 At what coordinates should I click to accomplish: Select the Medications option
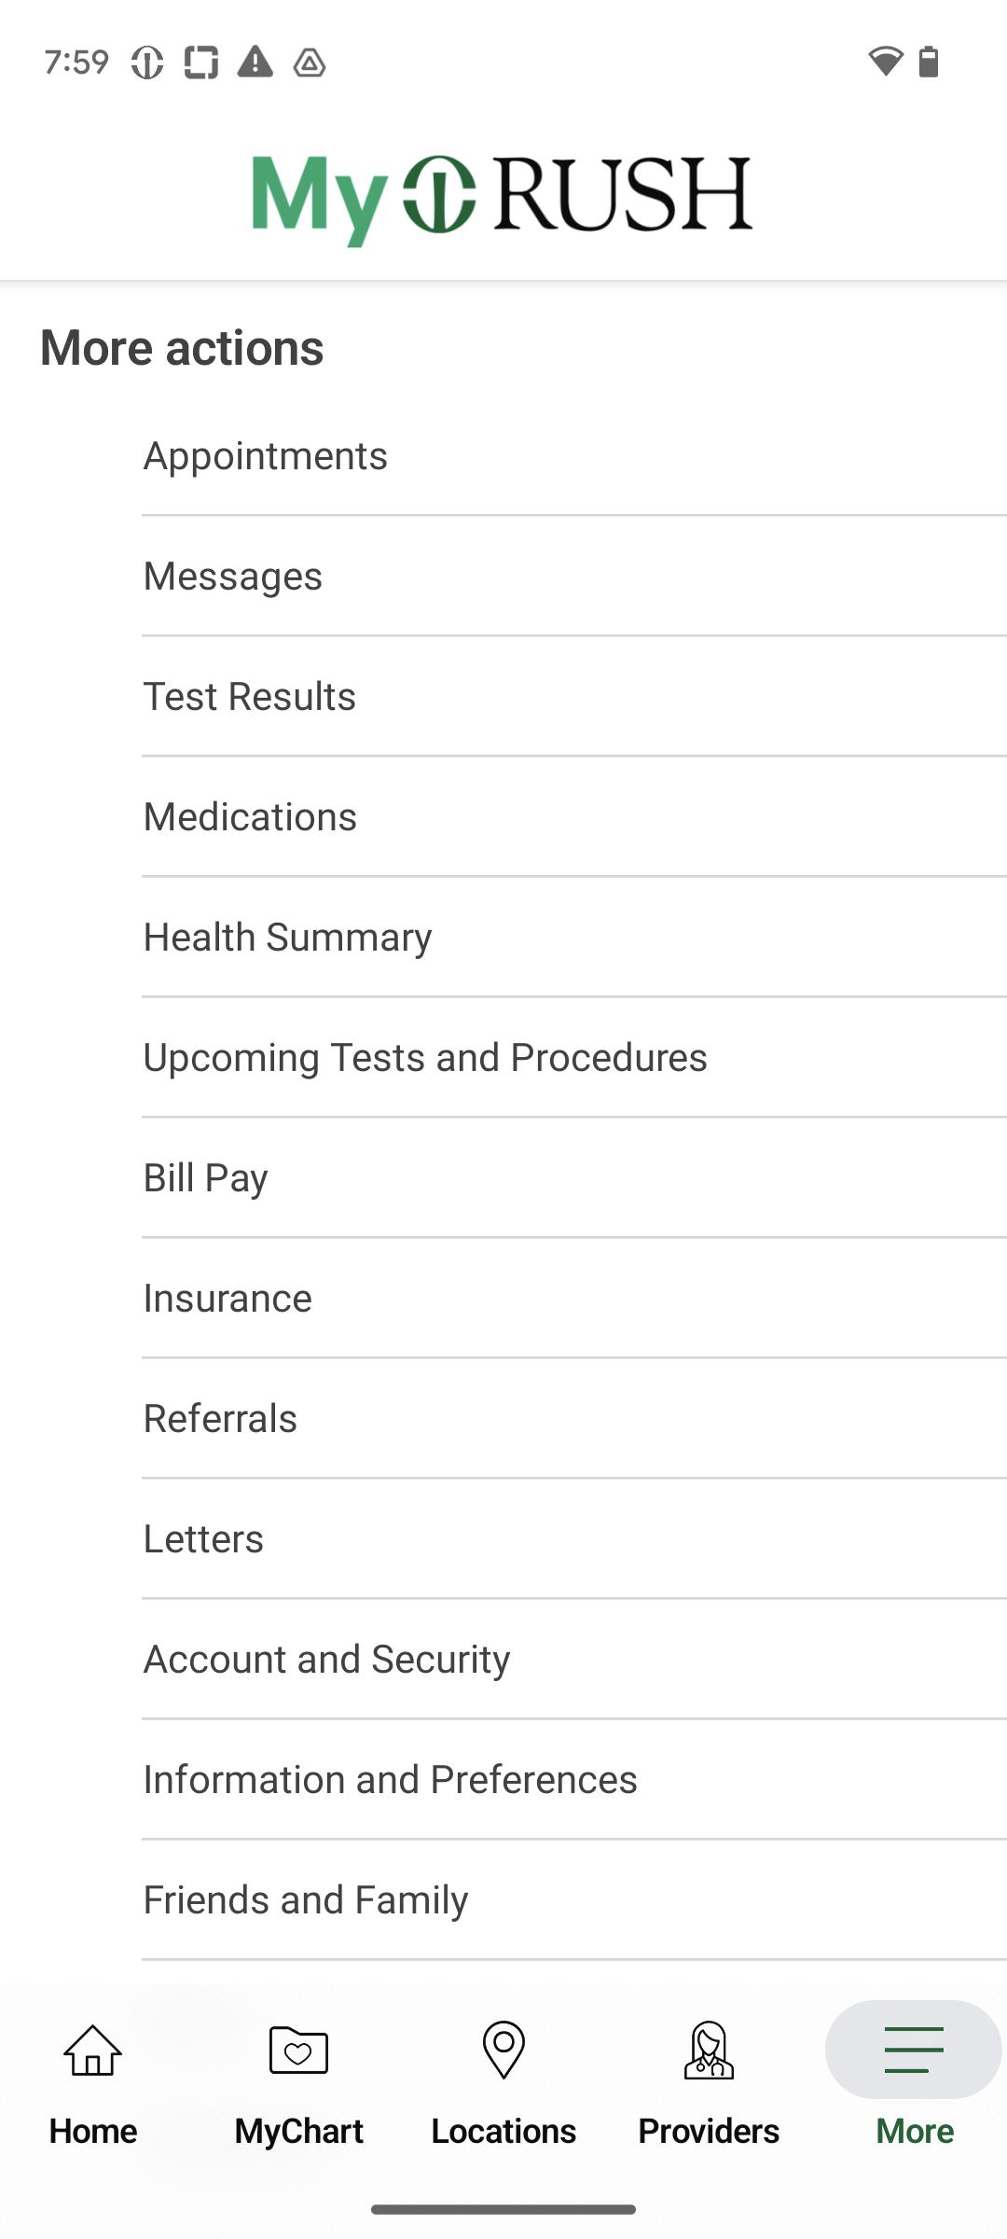point(574,817)
